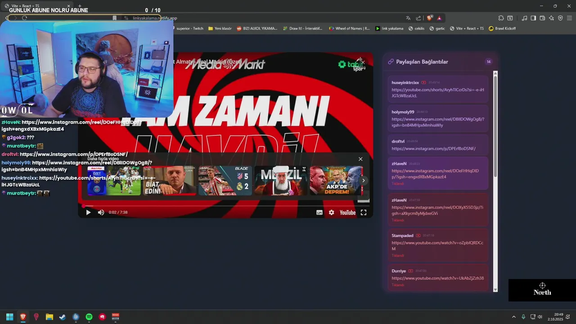Open the taskbar volume speaker icon
Image resolution: width=576 pixels, height=324 pixels.
540,317
